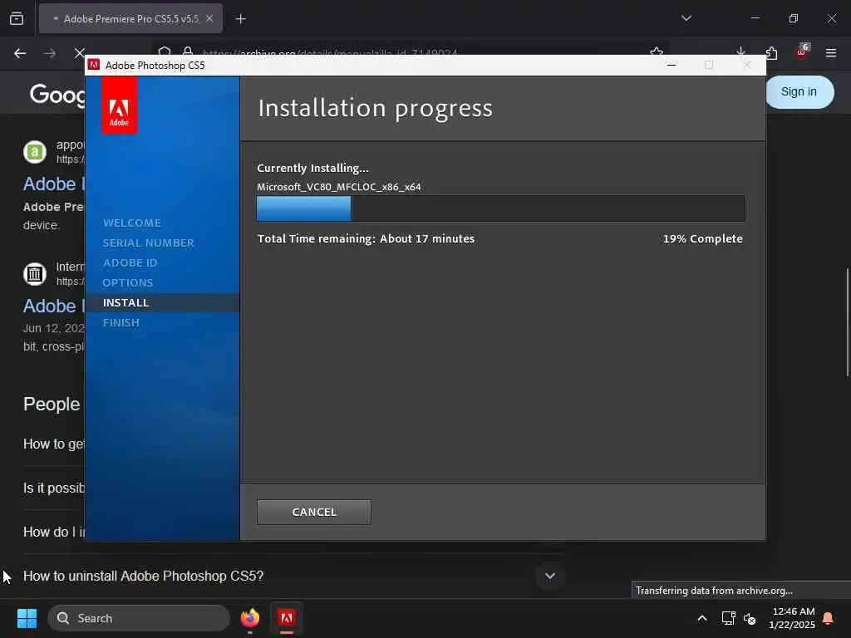
Task: Select the SERIAL NUMBER step
Action: (148, 243)
